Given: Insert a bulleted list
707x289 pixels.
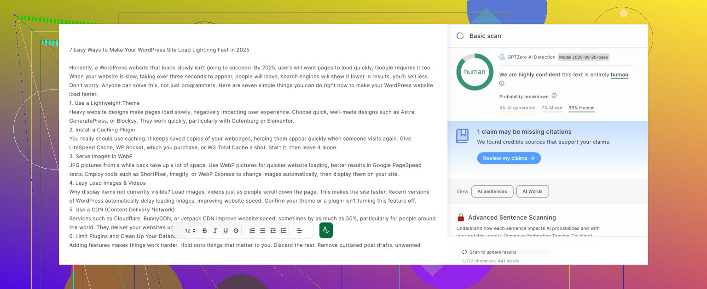Looking at the screenshot, I should [262, 231].
